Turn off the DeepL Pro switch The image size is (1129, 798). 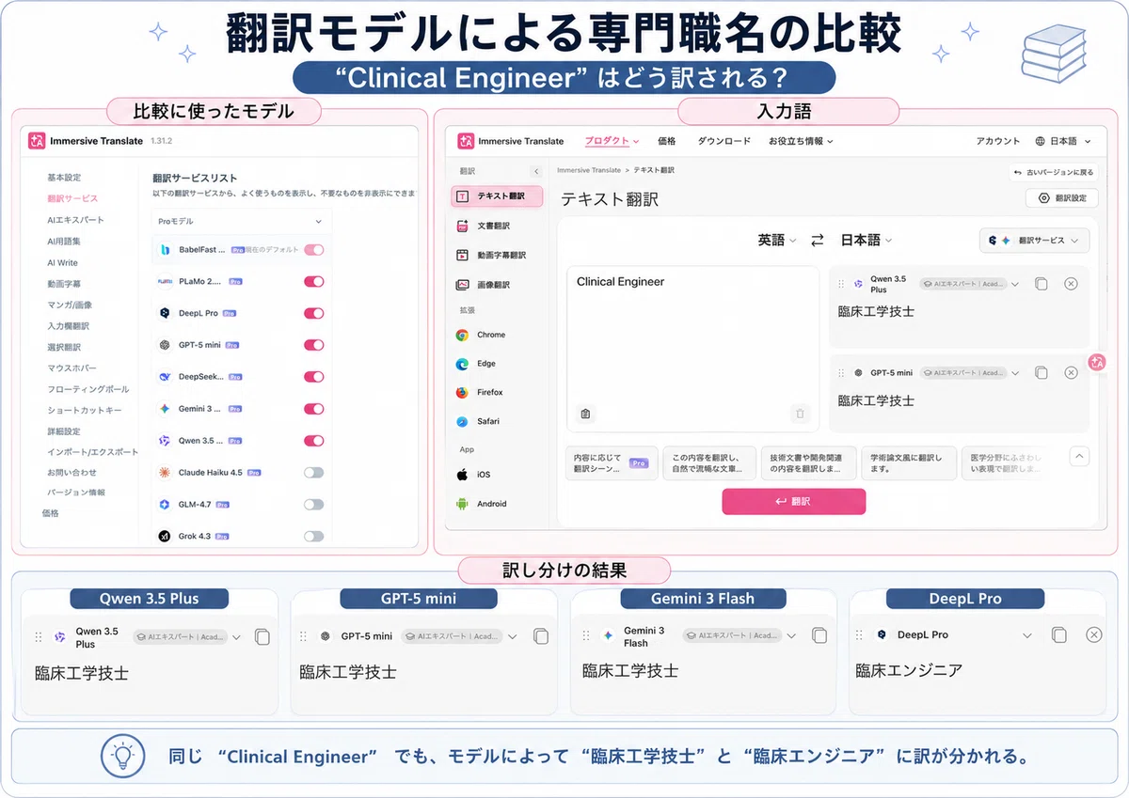(314, 313)
